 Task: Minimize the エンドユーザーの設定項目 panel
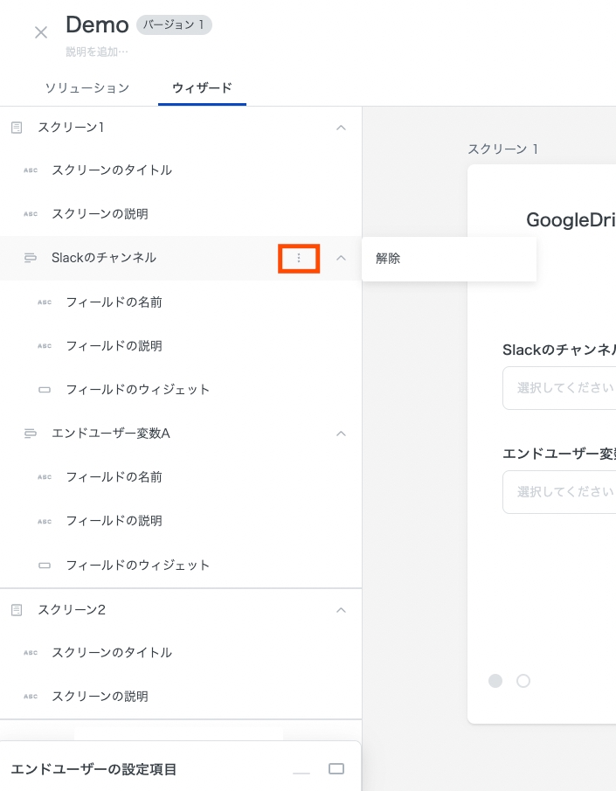click(x=301, y=770)
